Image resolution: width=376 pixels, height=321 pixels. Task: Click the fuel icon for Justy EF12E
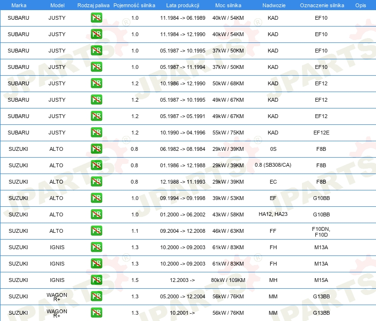96,132
